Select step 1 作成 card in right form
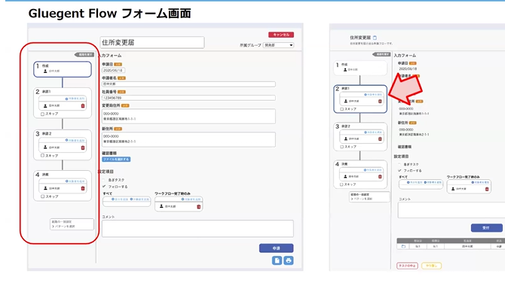Viewport: 505px width, 283px height. (x=360, y=68)
